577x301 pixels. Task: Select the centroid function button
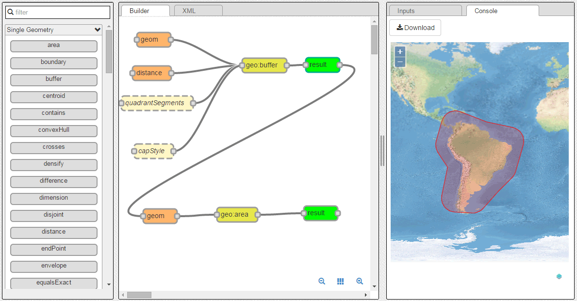54,96
